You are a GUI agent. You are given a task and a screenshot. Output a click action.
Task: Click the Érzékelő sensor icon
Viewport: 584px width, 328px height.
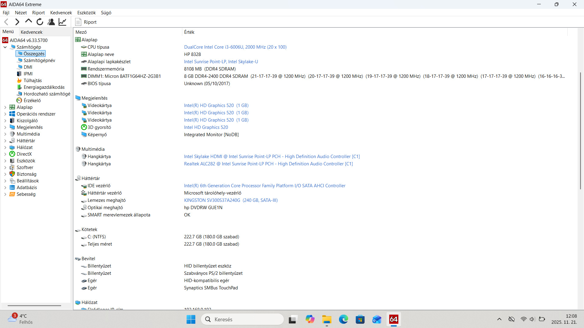(x=19, y=101)
